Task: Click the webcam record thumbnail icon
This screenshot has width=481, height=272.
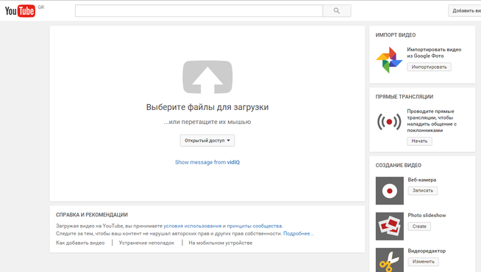Action: [x=390, y=191]
